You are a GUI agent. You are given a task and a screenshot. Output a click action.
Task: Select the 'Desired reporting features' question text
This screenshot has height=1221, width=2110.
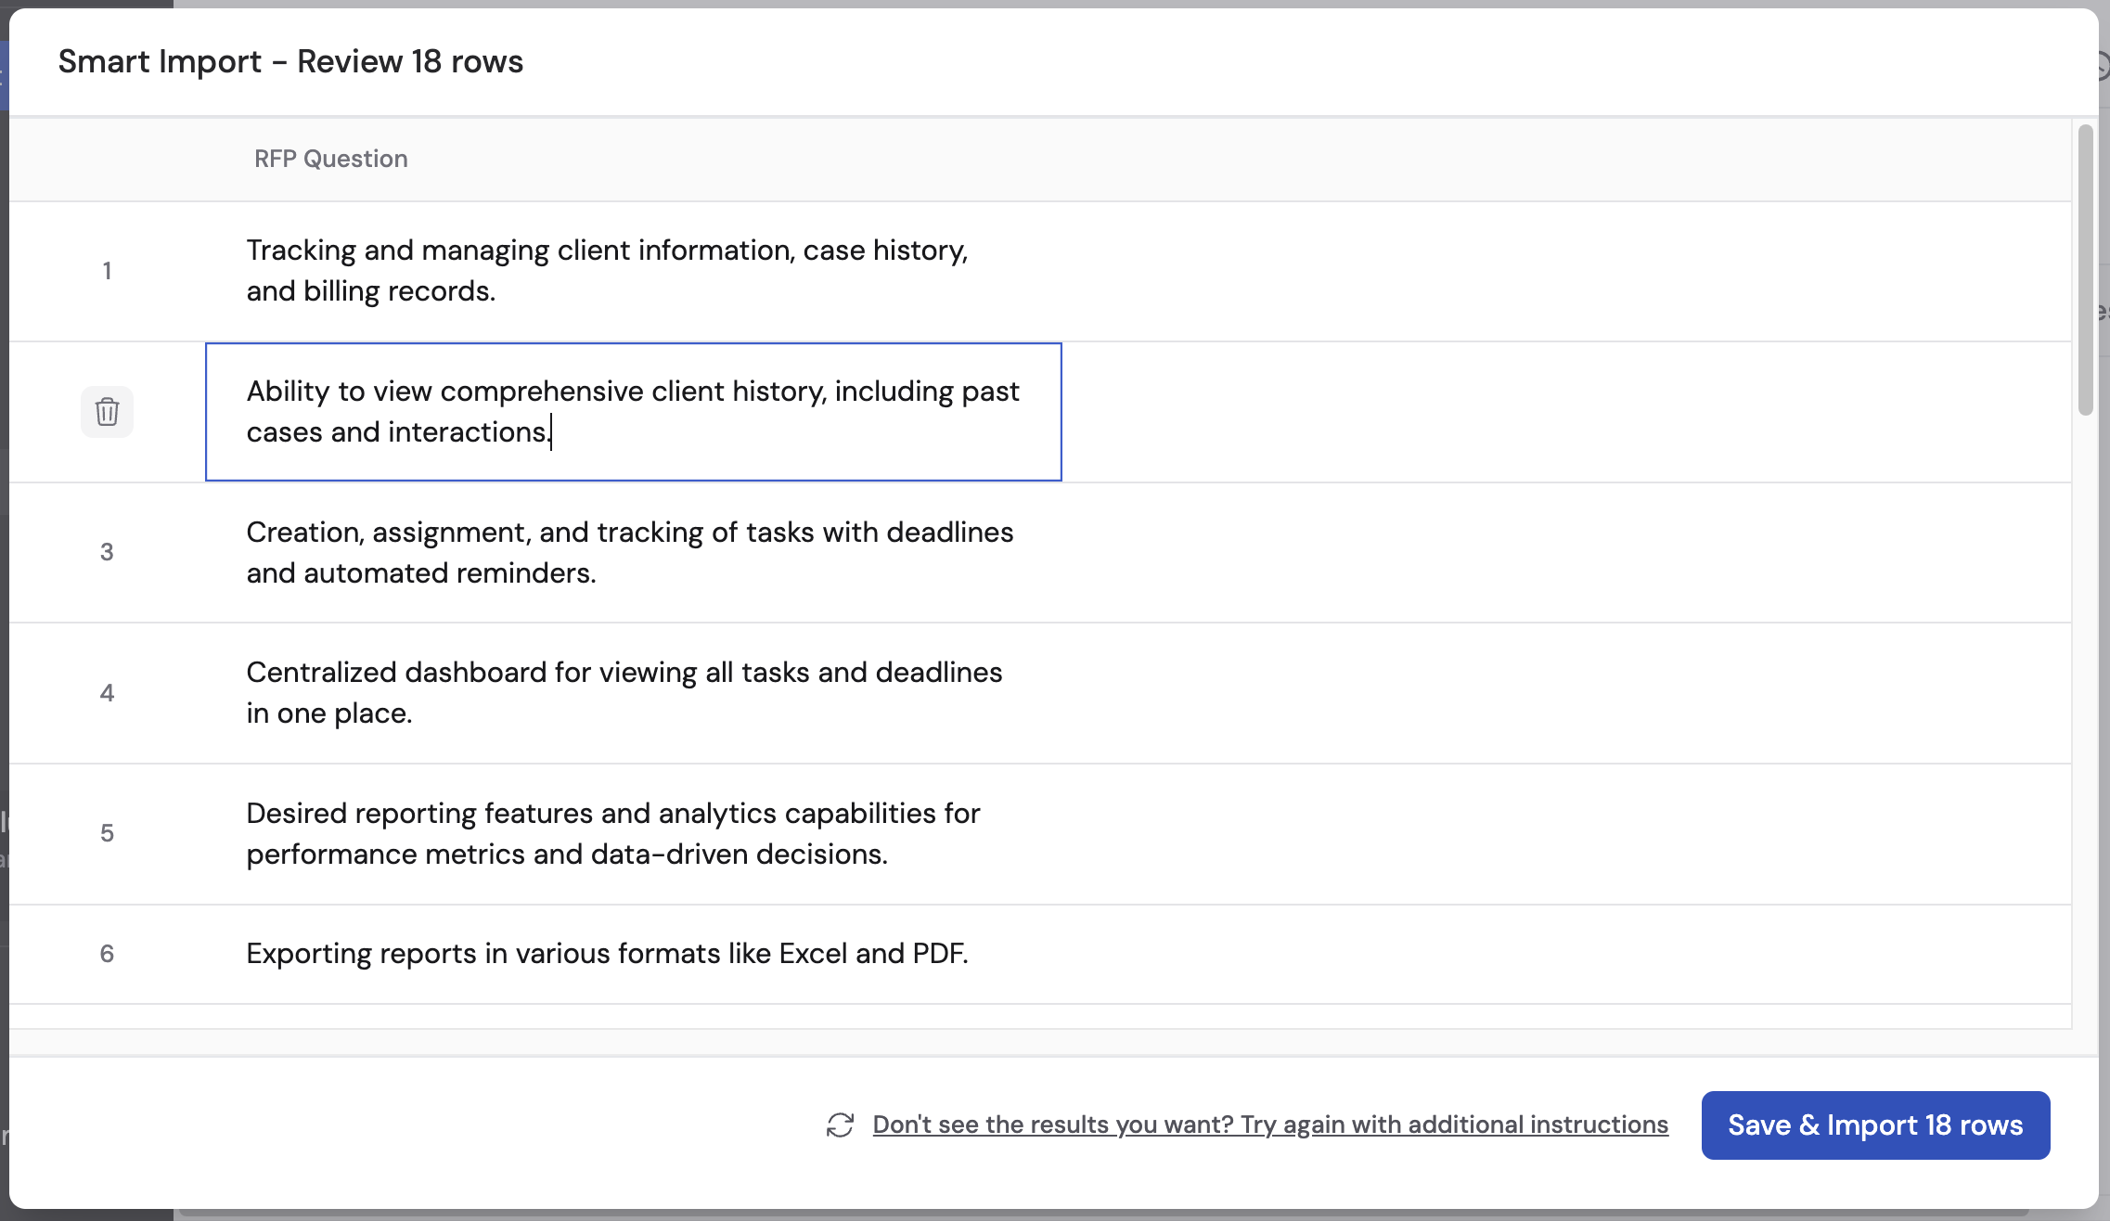click(612, 833)
